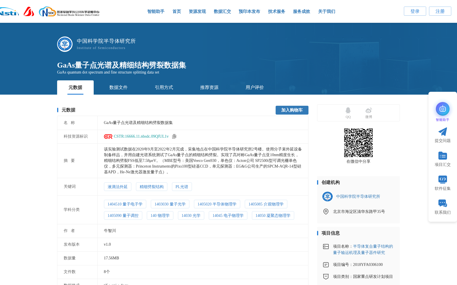Open the CSTR:16666.11.nbsdc.09QfUL1v link

coord(141,137)
